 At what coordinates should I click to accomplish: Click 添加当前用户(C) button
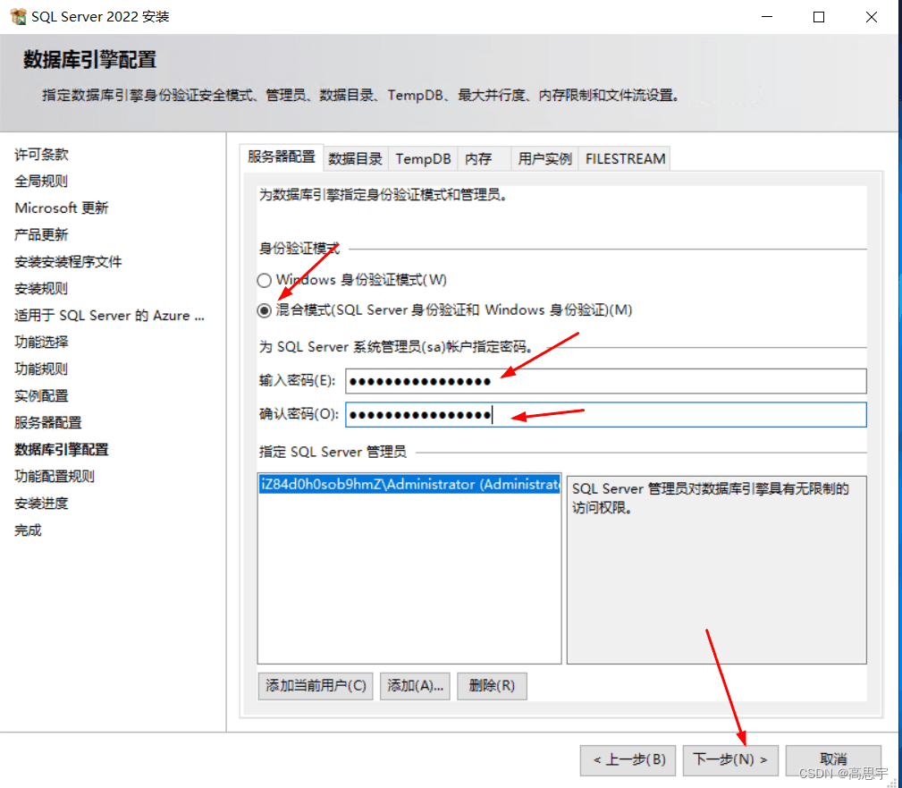click(x=316, y=685)
